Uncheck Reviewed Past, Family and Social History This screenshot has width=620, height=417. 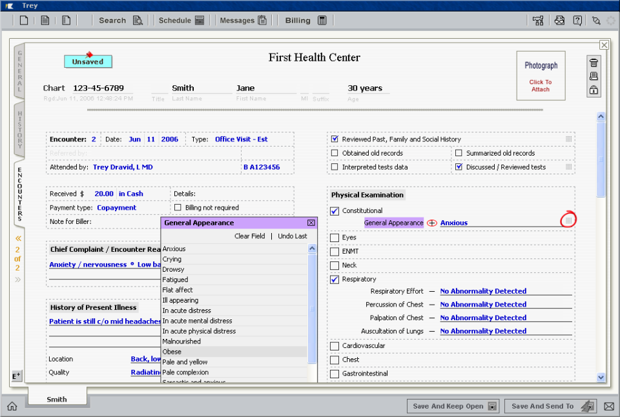point(335,139)
